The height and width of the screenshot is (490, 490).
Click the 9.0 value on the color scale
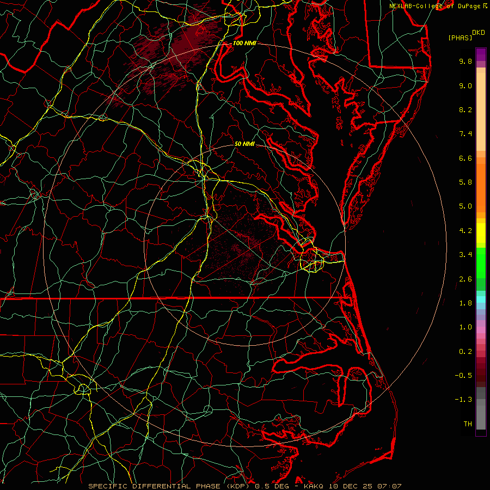point(465,85)
